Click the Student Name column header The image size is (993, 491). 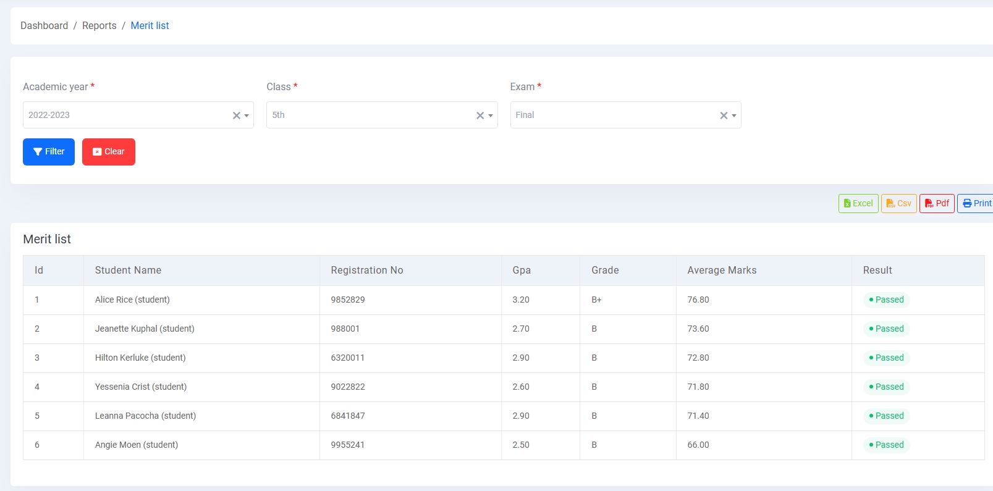(x=128, y=271)
